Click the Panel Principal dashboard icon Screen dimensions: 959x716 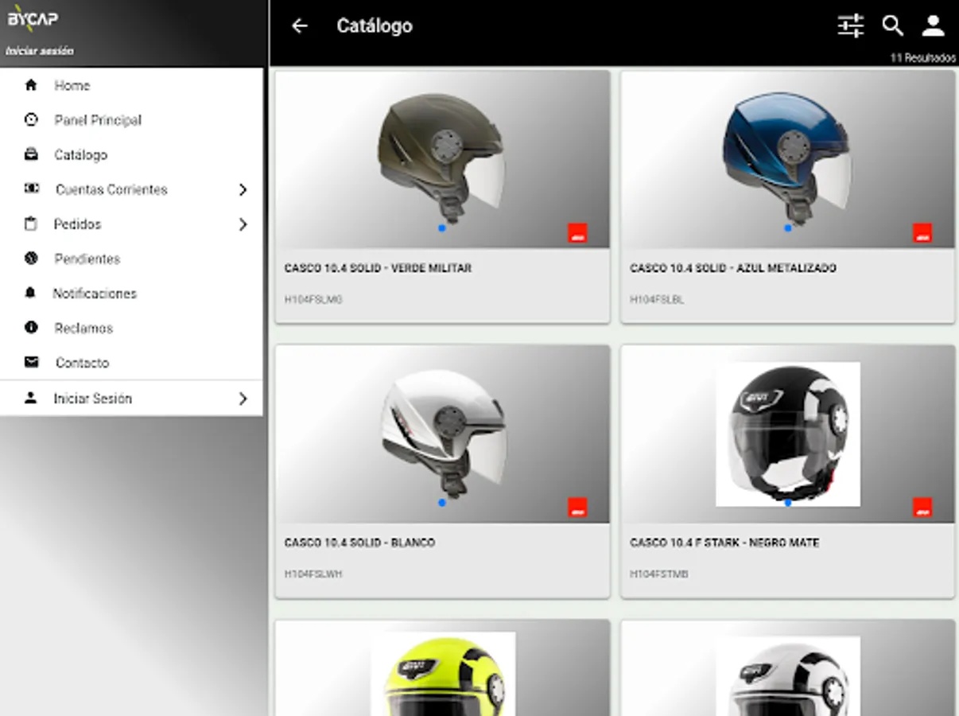coord(31,120)
